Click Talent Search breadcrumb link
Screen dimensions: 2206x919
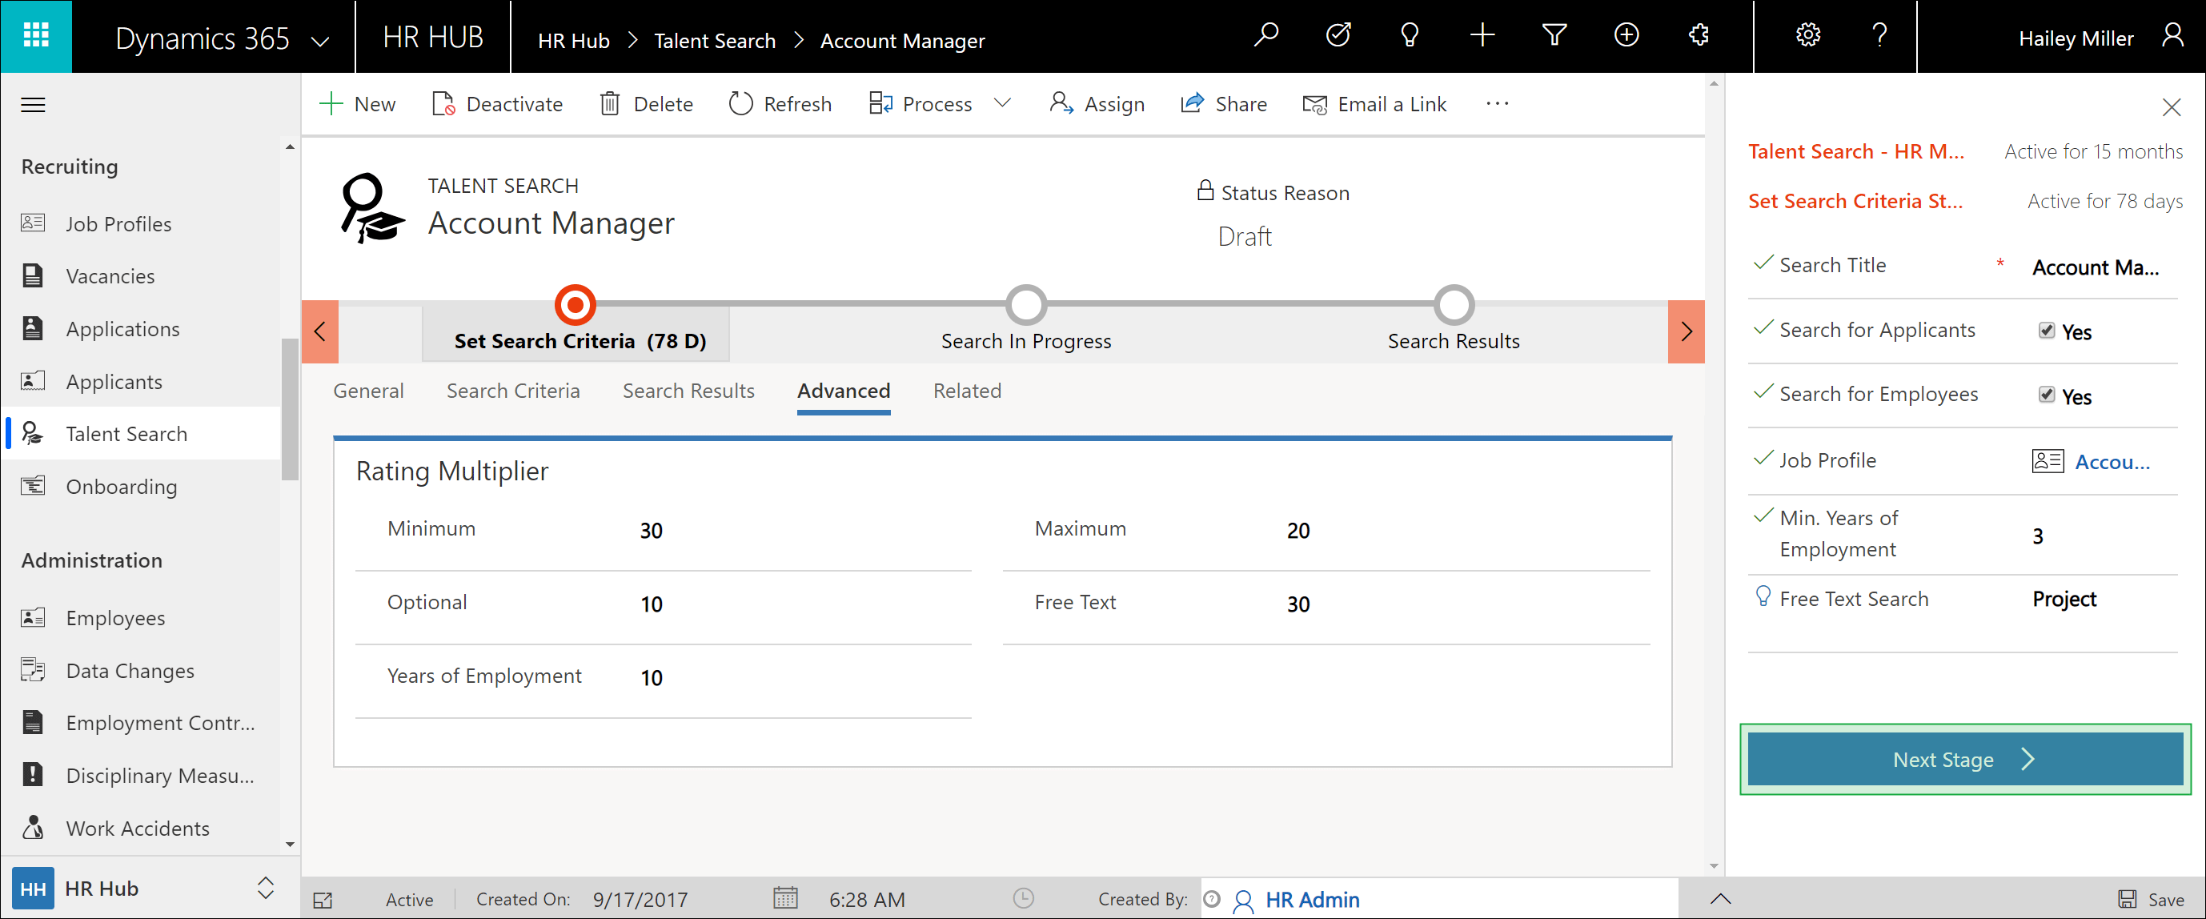pos(715,40)
